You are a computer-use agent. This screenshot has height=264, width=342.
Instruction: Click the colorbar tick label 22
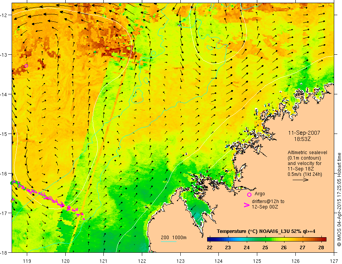209,248
